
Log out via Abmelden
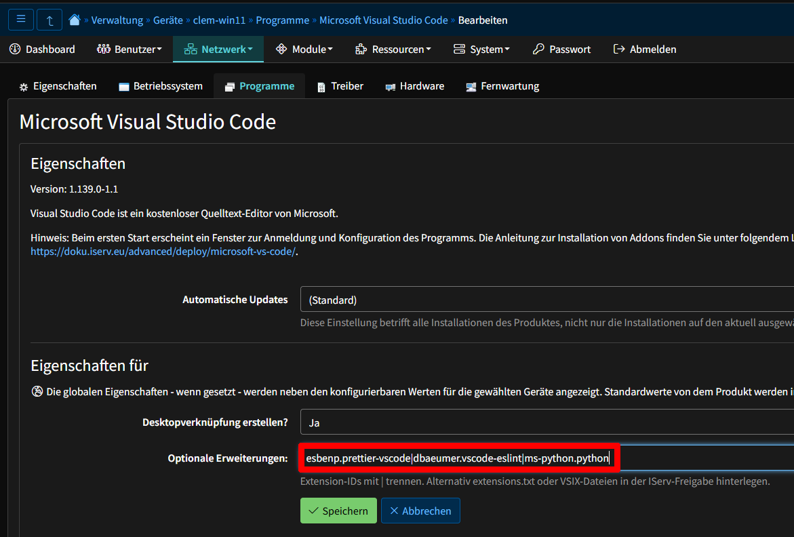645,49
